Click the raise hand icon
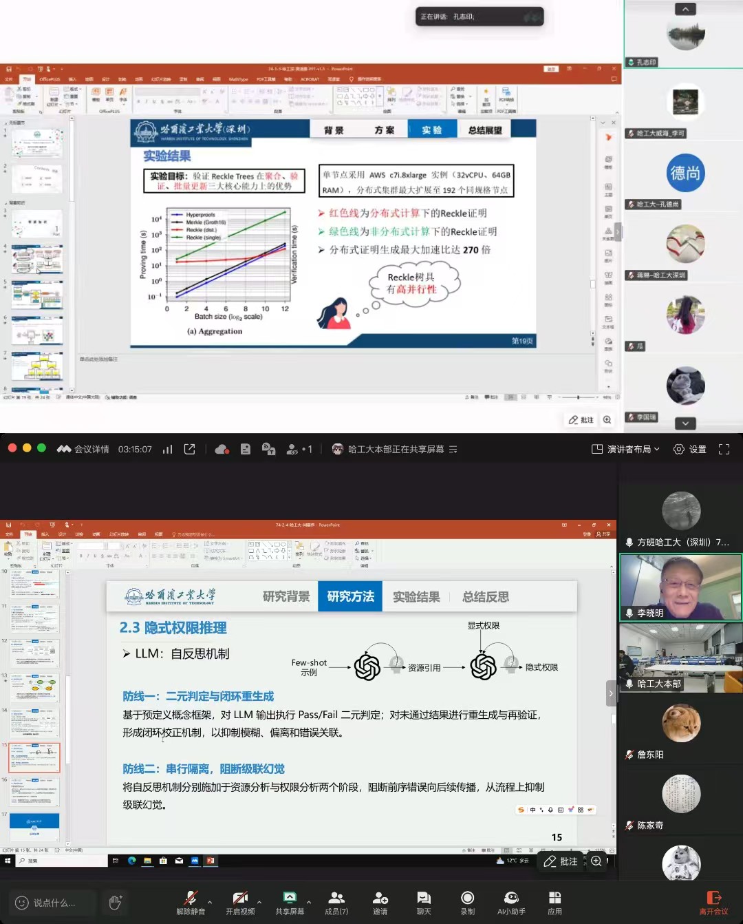The image size is (743, 924). (x=116, y=902)
